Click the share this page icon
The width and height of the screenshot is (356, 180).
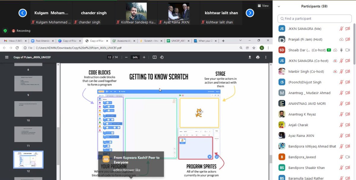point(247,48)
